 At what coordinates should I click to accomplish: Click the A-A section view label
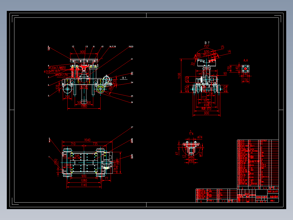point(245,60)
